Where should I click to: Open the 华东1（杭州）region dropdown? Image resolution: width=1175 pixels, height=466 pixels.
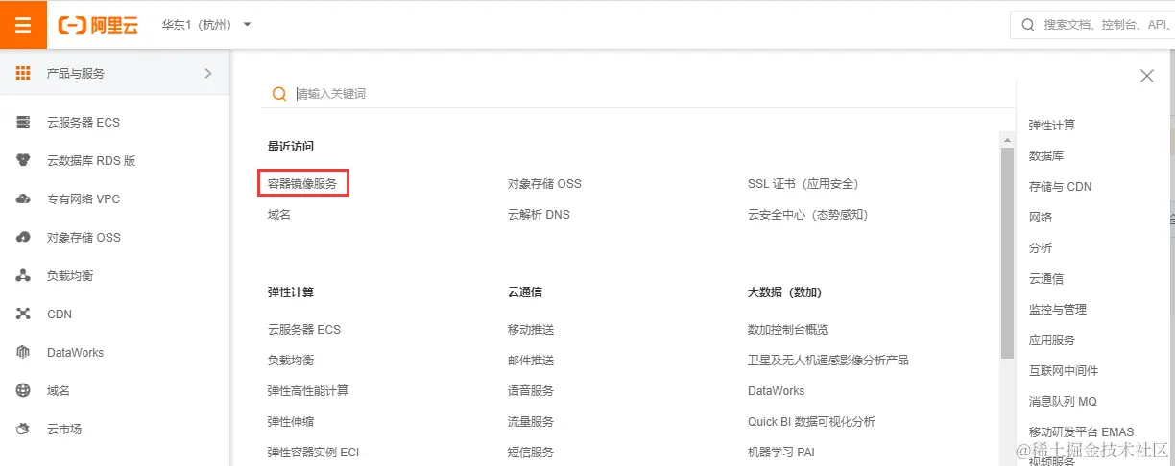pos(205,25)
